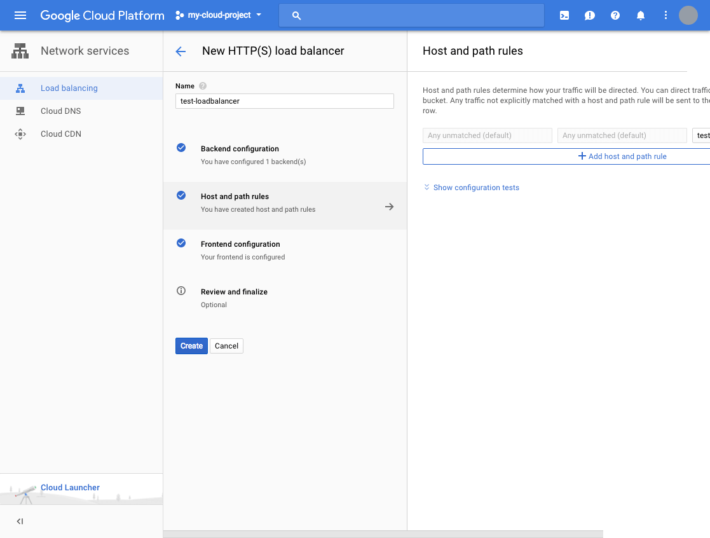
Task: Click the Google Cloud Platform logo
Action: (102, 15)
